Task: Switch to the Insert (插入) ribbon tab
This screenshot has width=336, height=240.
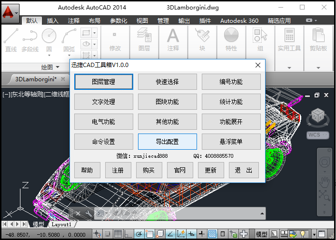Action: tap(52, 21)
